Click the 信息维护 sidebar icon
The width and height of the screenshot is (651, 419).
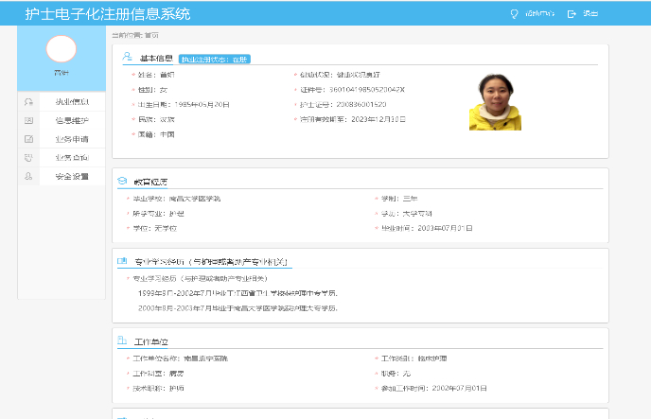coord(29,120)
